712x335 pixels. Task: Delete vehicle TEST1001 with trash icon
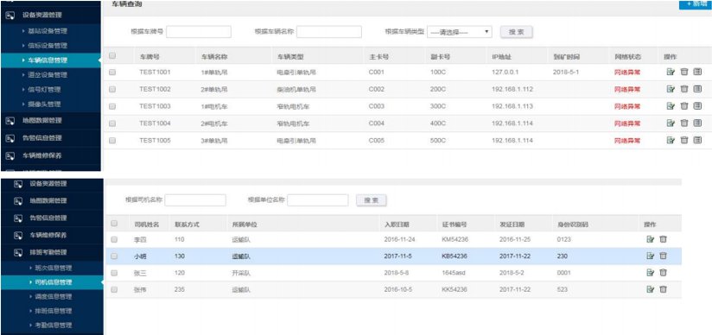pos(684,72)
